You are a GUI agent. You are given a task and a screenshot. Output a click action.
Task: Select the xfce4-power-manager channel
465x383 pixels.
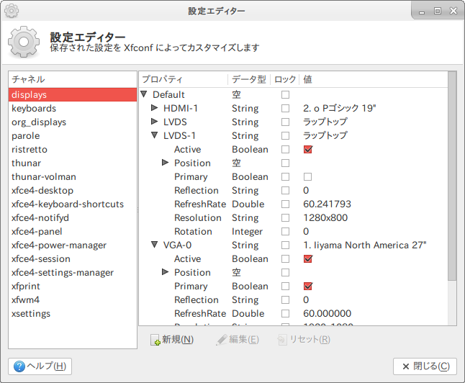pos(73,245)
